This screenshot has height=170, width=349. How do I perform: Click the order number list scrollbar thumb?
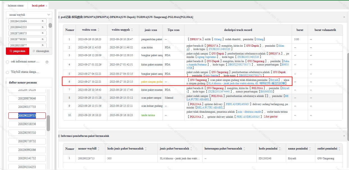pyautogui.click(x=48, y=123)
